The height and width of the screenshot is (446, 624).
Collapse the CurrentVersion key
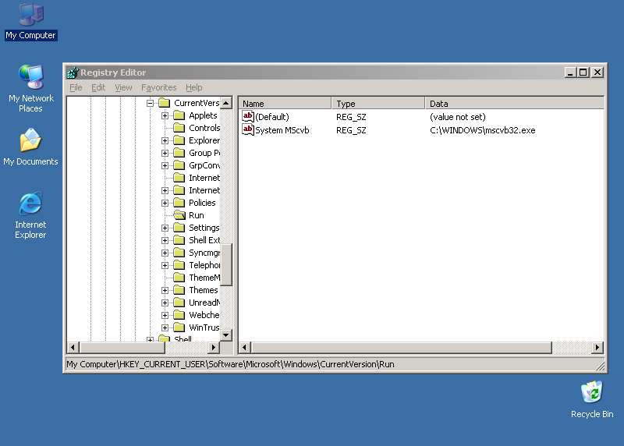tap(151, 103)
